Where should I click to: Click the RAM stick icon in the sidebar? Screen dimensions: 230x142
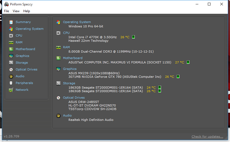pyautogui.click(x=11, y=43)
